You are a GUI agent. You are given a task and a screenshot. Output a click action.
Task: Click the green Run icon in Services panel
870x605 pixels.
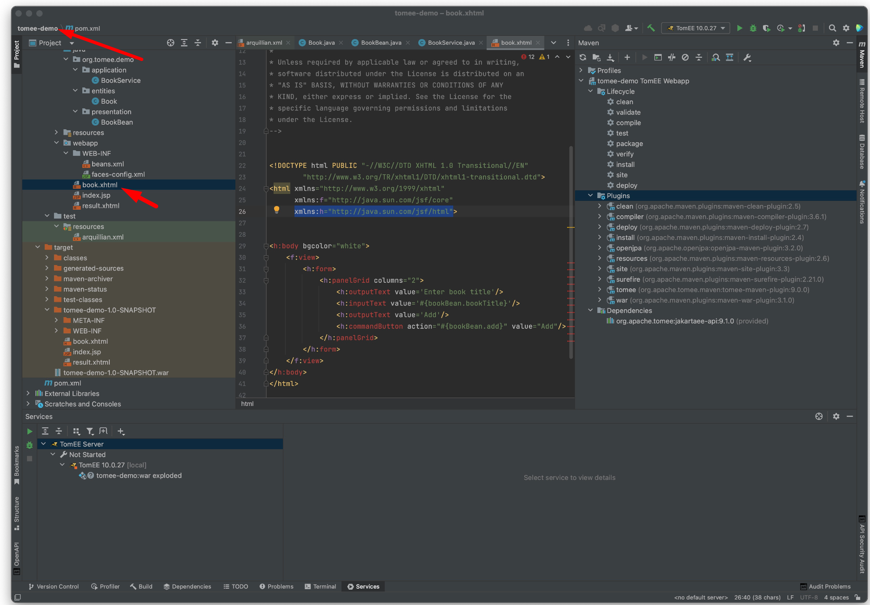click(x=30, y=432)
